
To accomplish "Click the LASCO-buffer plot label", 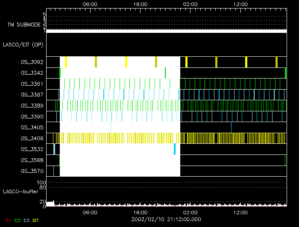I will 21,191.
